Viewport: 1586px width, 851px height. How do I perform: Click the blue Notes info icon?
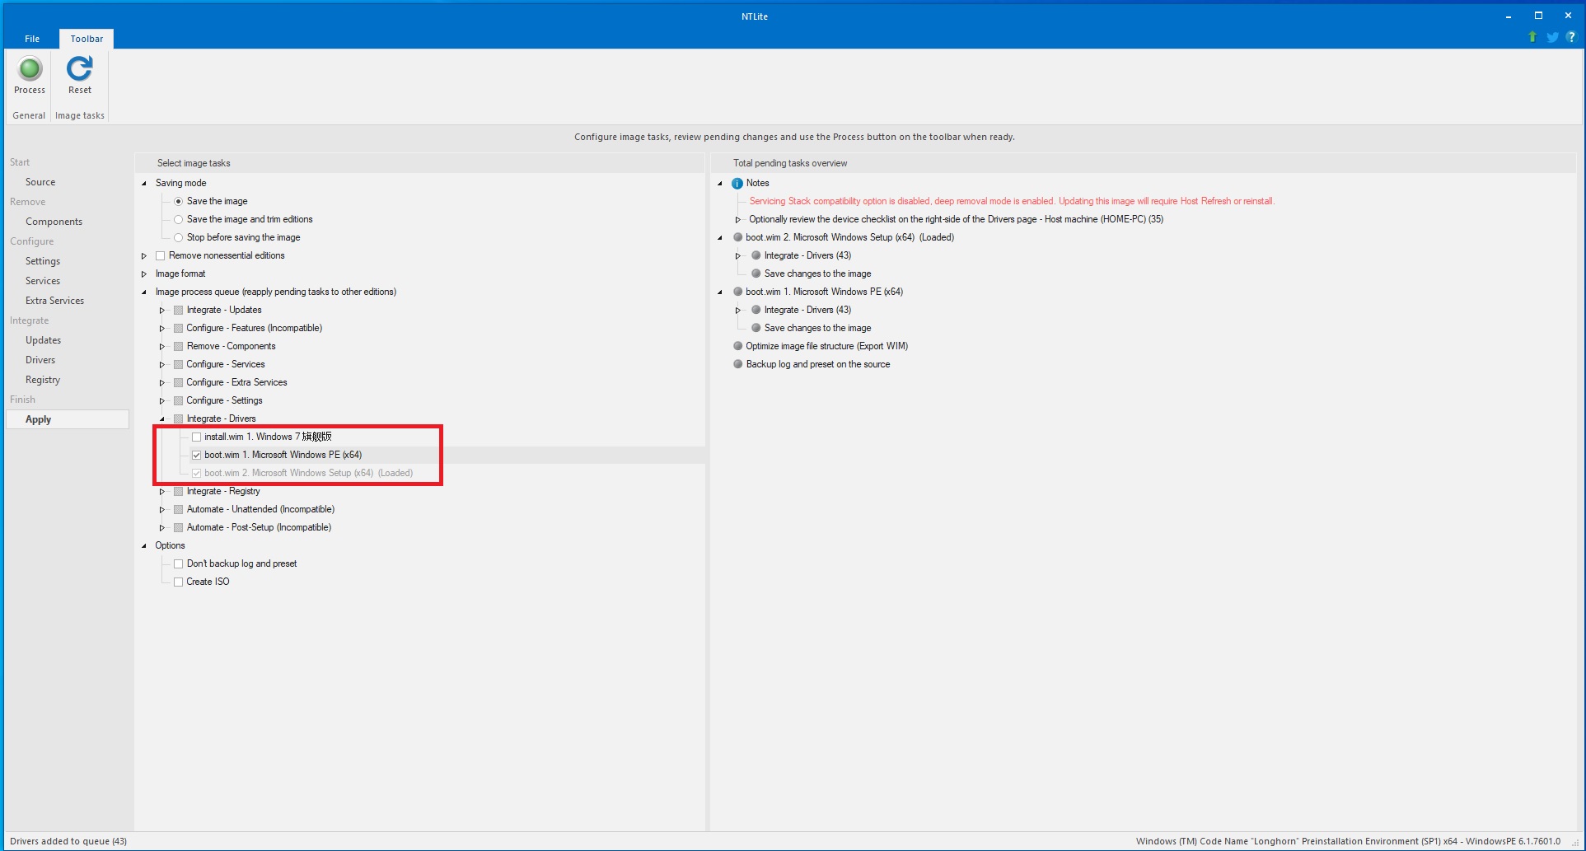click(x=737, y=184)
